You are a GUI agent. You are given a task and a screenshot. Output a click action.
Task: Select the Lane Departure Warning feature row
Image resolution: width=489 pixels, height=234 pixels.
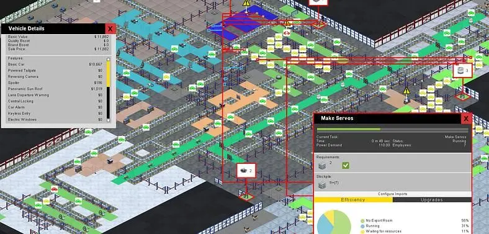point(55,95)
